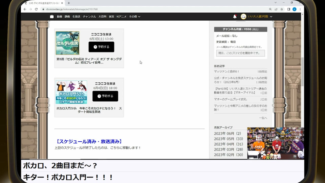325x183 pixels.
Task: Open the notification bell
Action: [x=235, y=17]
